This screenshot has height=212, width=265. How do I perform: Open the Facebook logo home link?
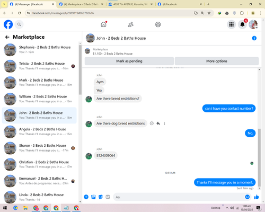[x=8, y=24]
